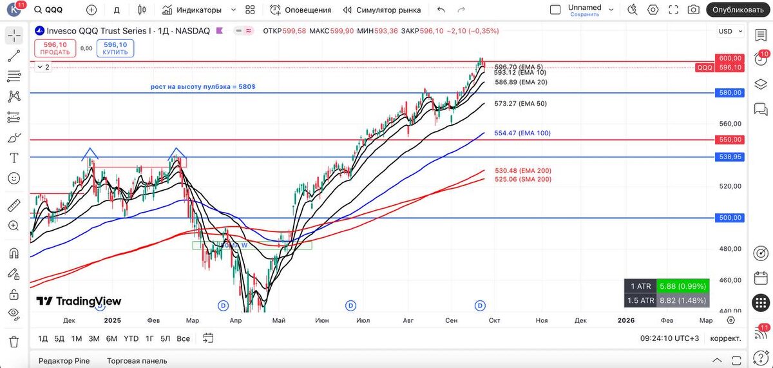Image resolution: width=773 pixels, height=368 pixels.
Task: Open the chart patterns tool
Action: point(14,97)
